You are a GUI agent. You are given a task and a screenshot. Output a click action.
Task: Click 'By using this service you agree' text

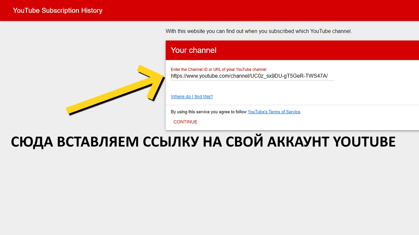(x=209, y=112)
